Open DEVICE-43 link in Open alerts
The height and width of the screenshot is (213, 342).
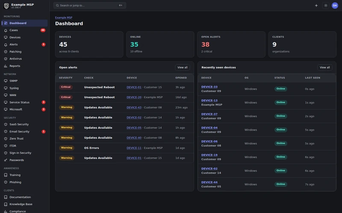[x=134, y=108]
